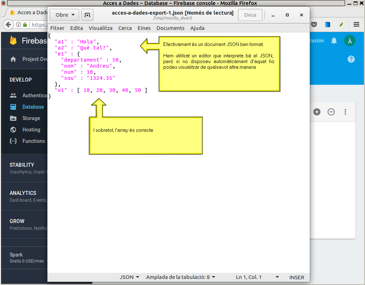Open the Visualitza menu
The width and height of the screenshot is (365, 285).
(101, 28)
